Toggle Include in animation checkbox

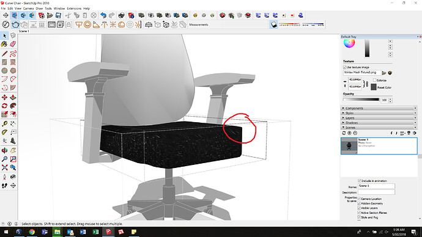pyautogui.click(x=359, y=181)
